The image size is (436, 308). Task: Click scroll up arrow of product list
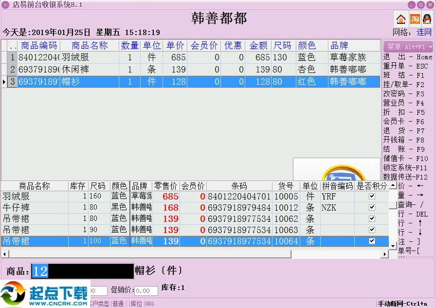click(392, 185)
